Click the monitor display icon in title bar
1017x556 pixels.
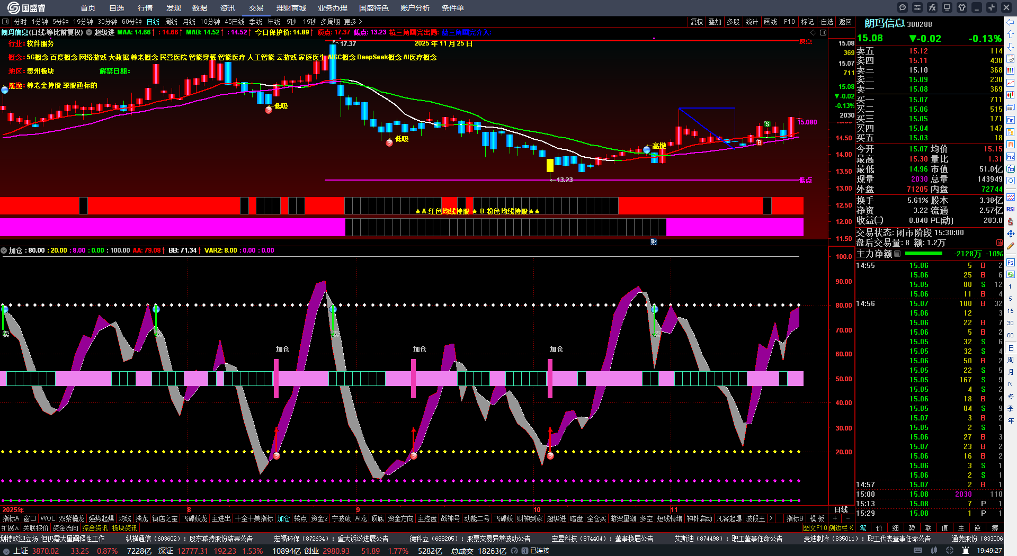click(x=947, y=7)
